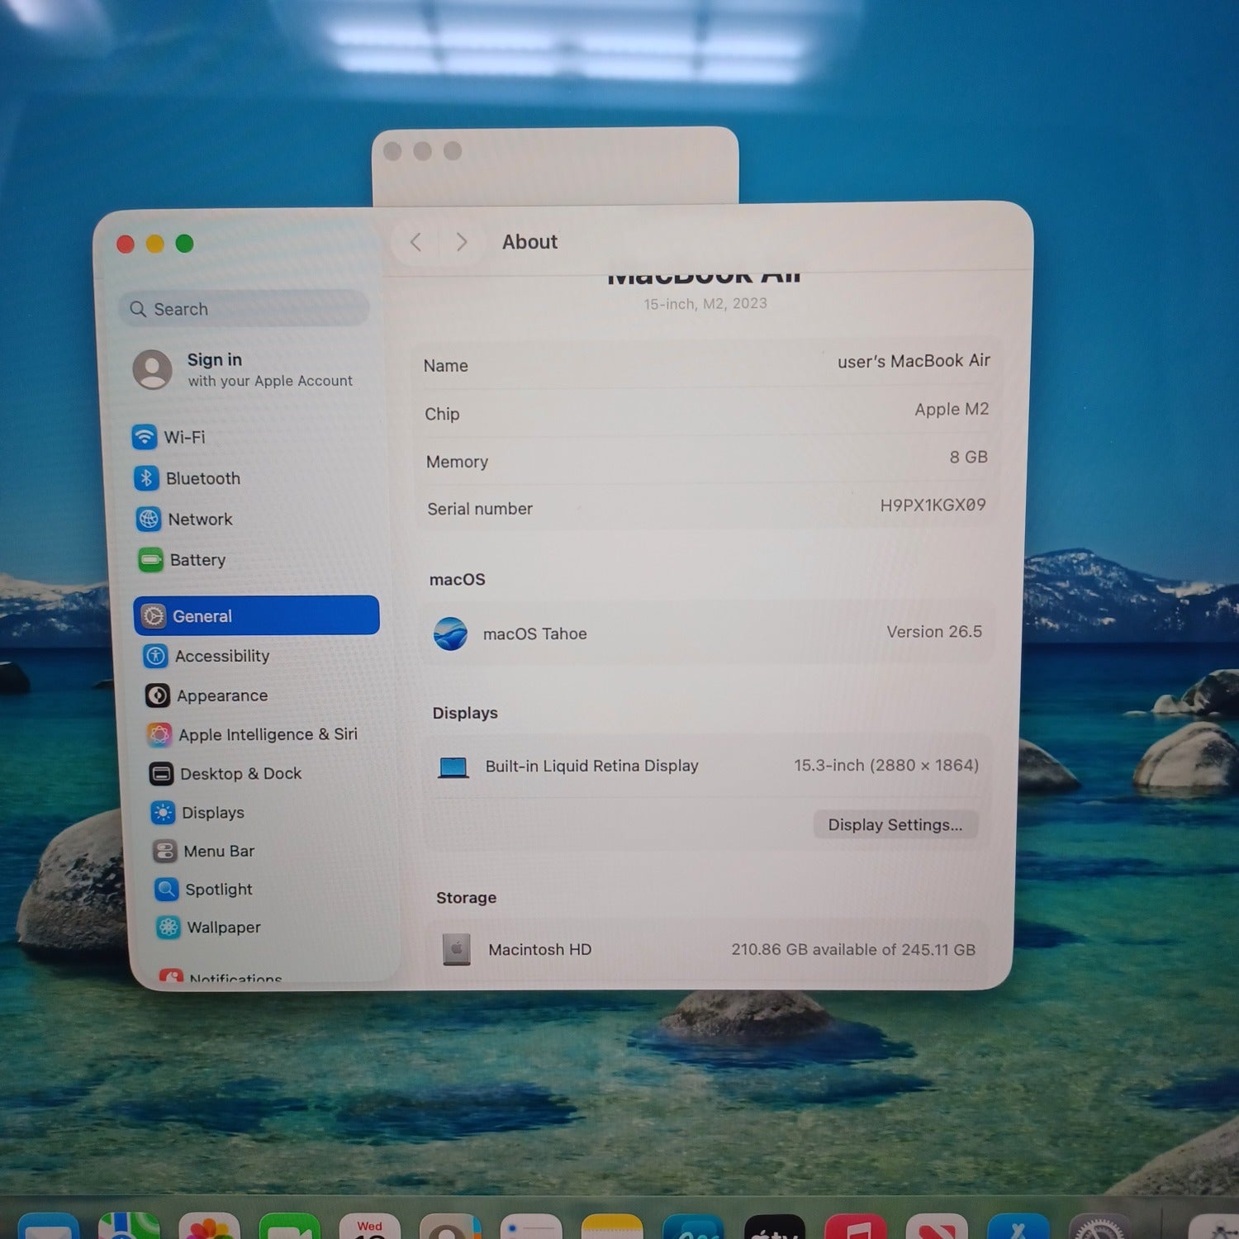Image resolution: width=1239 pixels, height=1239 pixels.
Task: Select General in the sidebar
Action: pos(256,615)
